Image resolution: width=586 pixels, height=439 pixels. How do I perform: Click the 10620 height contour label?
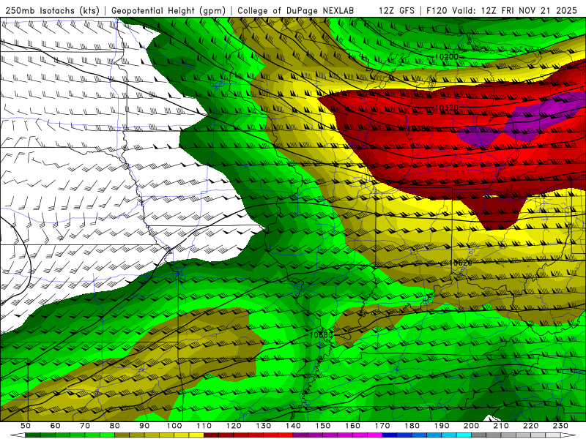click(x=461, y=263)
